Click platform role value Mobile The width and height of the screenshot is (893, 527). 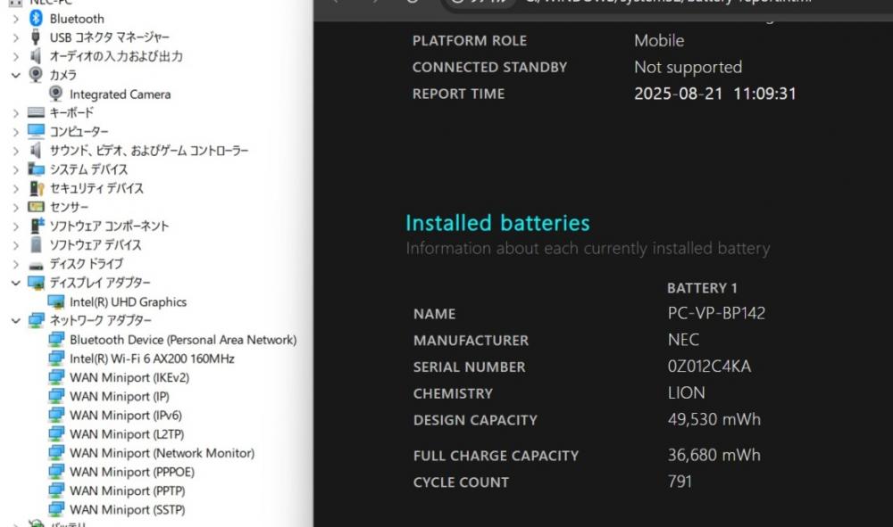point(659,40)
